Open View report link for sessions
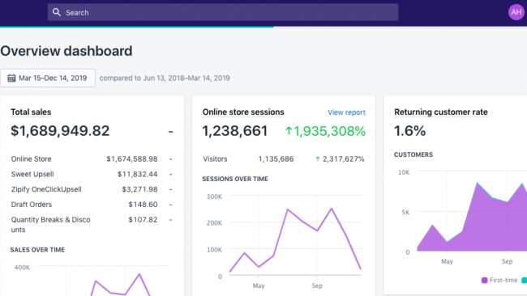 [x=346, y=112]
